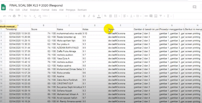
Task: Undo the last action
Action: point(5,16)
